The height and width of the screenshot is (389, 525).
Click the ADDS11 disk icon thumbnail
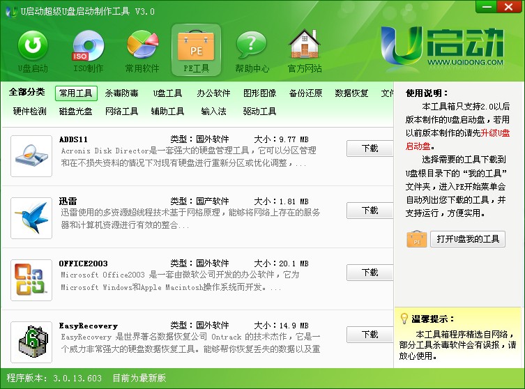coord(31,156)
